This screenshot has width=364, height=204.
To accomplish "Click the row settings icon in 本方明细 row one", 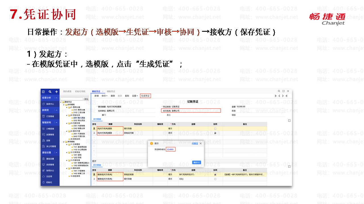I will [x=94, y=129].
